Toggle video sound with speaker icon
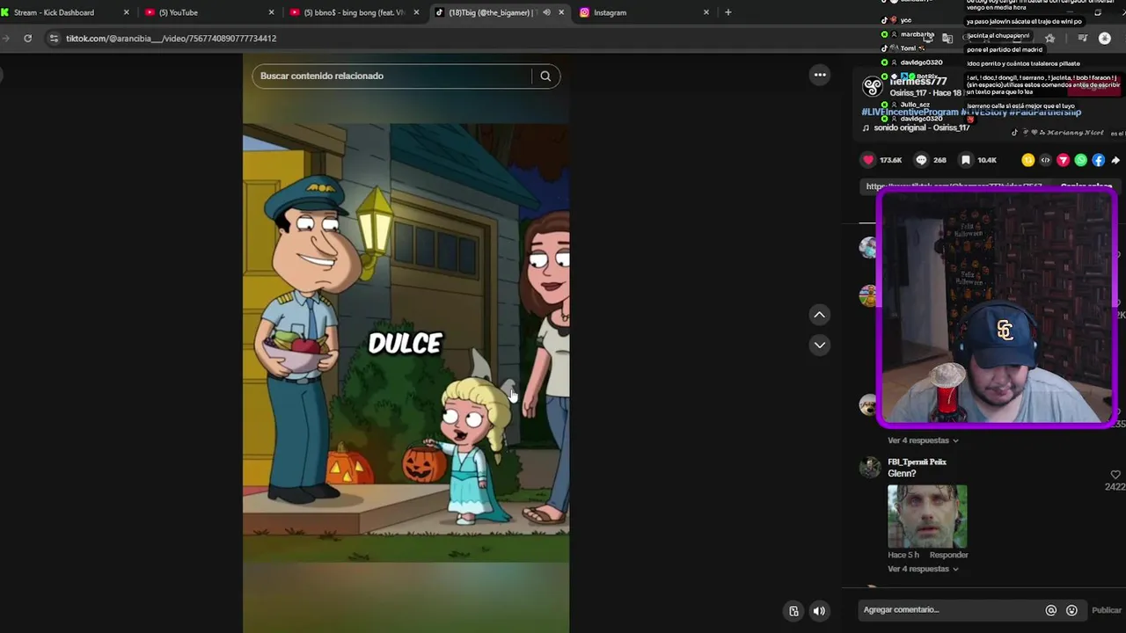 coord(819,611)
